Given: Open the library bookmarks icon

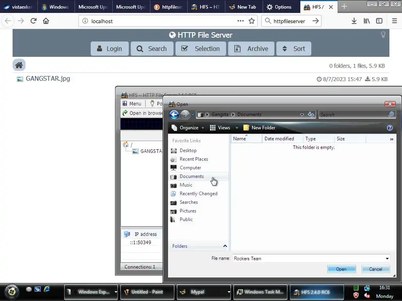Looking at the screenshot, I should point(367,21).
